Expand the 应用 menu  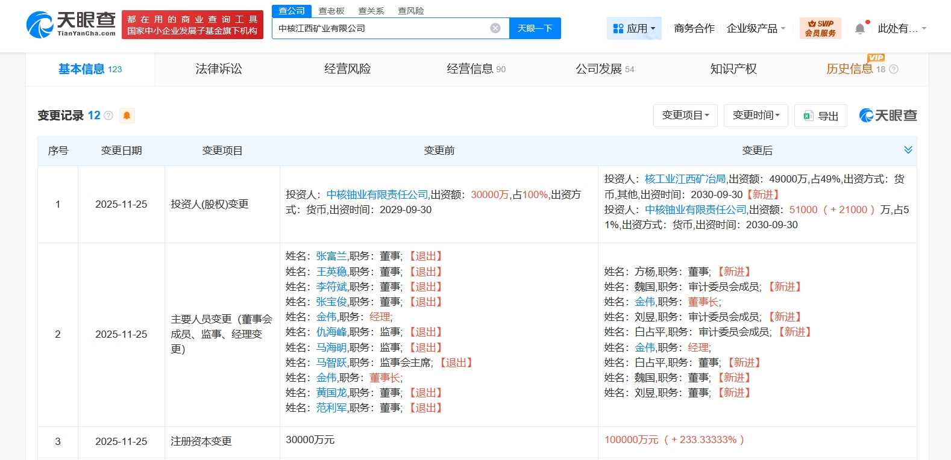634,28
